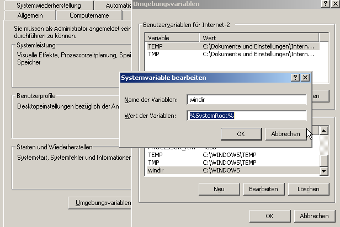
Task: Click the Name der Variablen text field
Action: coord(246,100)
